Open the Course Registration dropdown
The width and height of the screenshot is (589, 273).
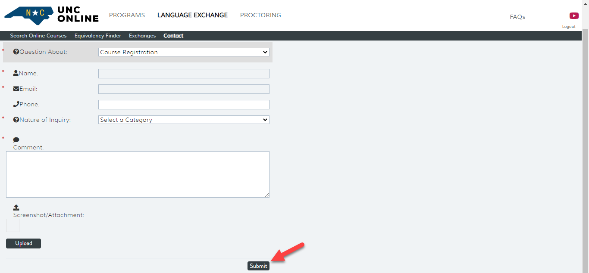pyautogui.click(x=184, y=52)
